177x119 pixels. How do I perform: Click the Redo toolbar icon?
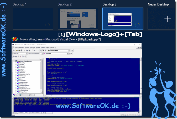[x=36, y=50]
